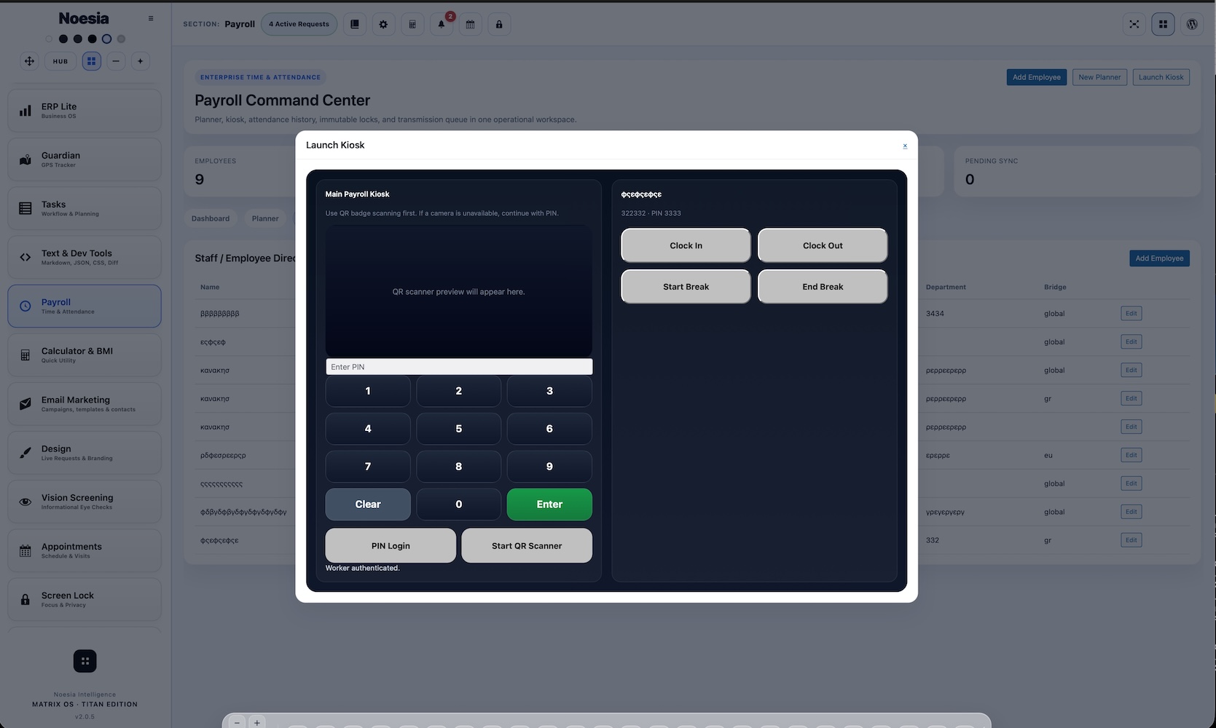Select the sidebar grid layout icon
The height and width of the screenshot is (728, 1216).
pos(91,61)
